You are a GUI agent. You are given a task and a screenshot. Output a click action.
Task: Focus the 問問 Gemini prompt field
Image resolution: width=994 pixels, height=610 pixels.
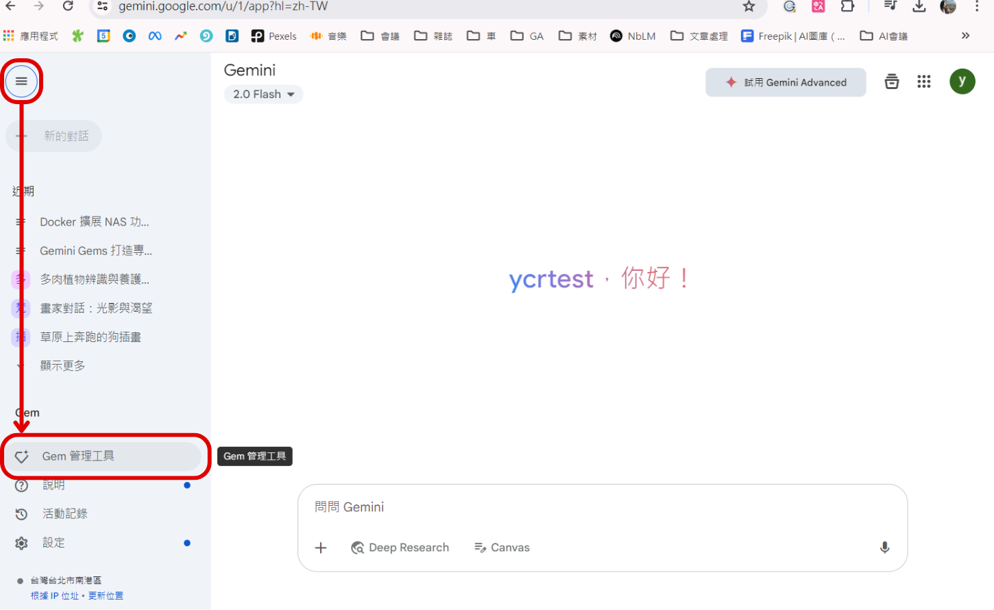click(x=602, y=507)
